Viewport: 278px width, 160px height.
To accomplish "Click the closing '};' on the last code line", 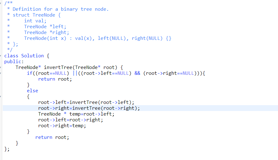I will coord(7,149).
